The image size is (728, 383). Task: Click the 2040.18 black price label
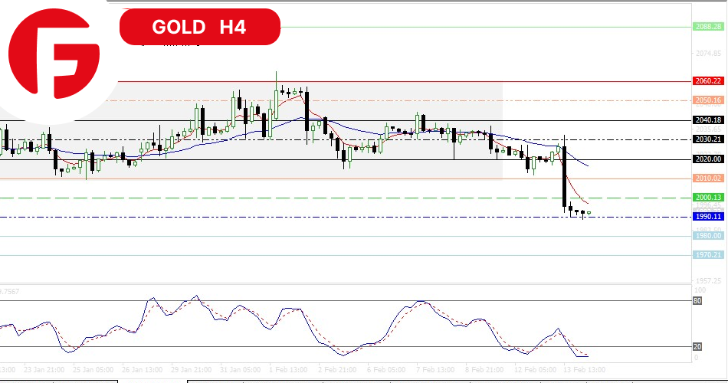[x=708, y=120]
